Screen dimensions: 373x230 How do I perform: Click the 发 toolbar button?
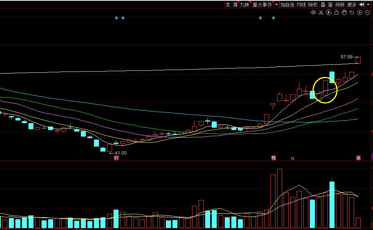pos(228,5)
